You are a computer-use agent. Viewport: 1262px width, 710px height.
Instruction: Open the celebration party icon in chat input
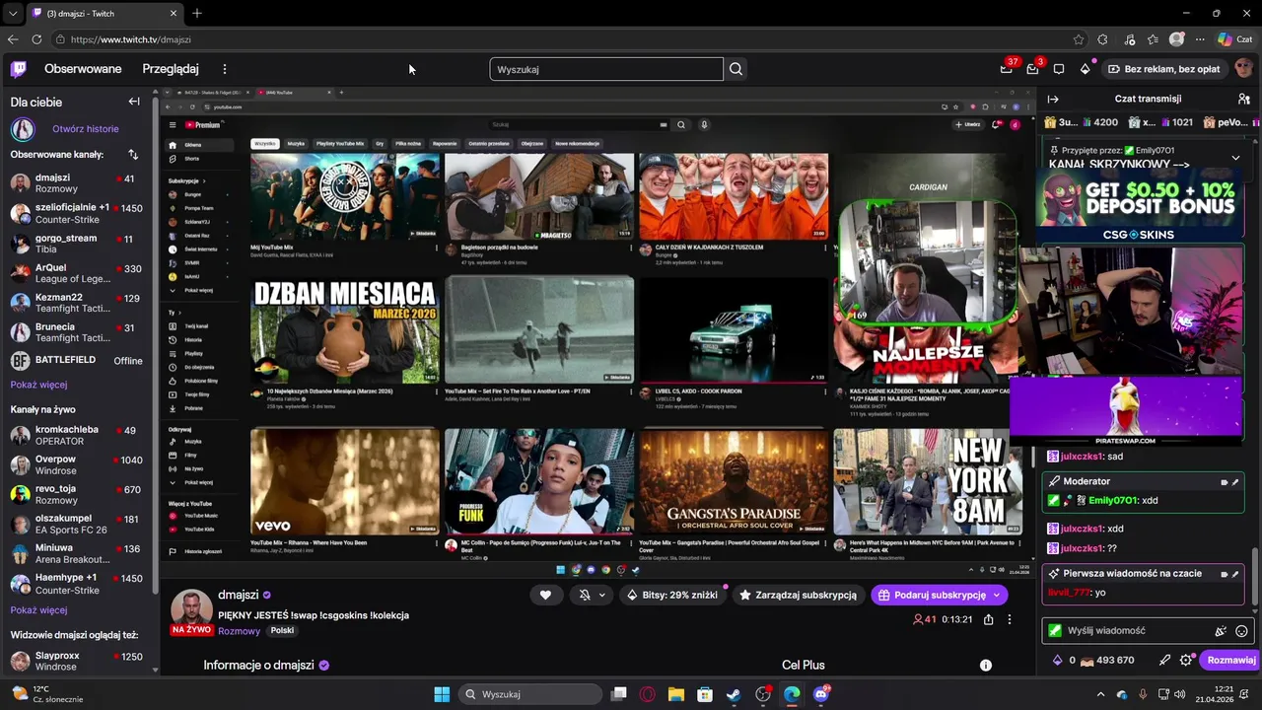[1221, 631]
